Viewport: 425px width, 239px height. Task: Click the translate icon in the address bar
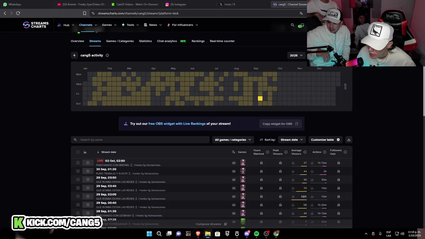coord(301,13)
